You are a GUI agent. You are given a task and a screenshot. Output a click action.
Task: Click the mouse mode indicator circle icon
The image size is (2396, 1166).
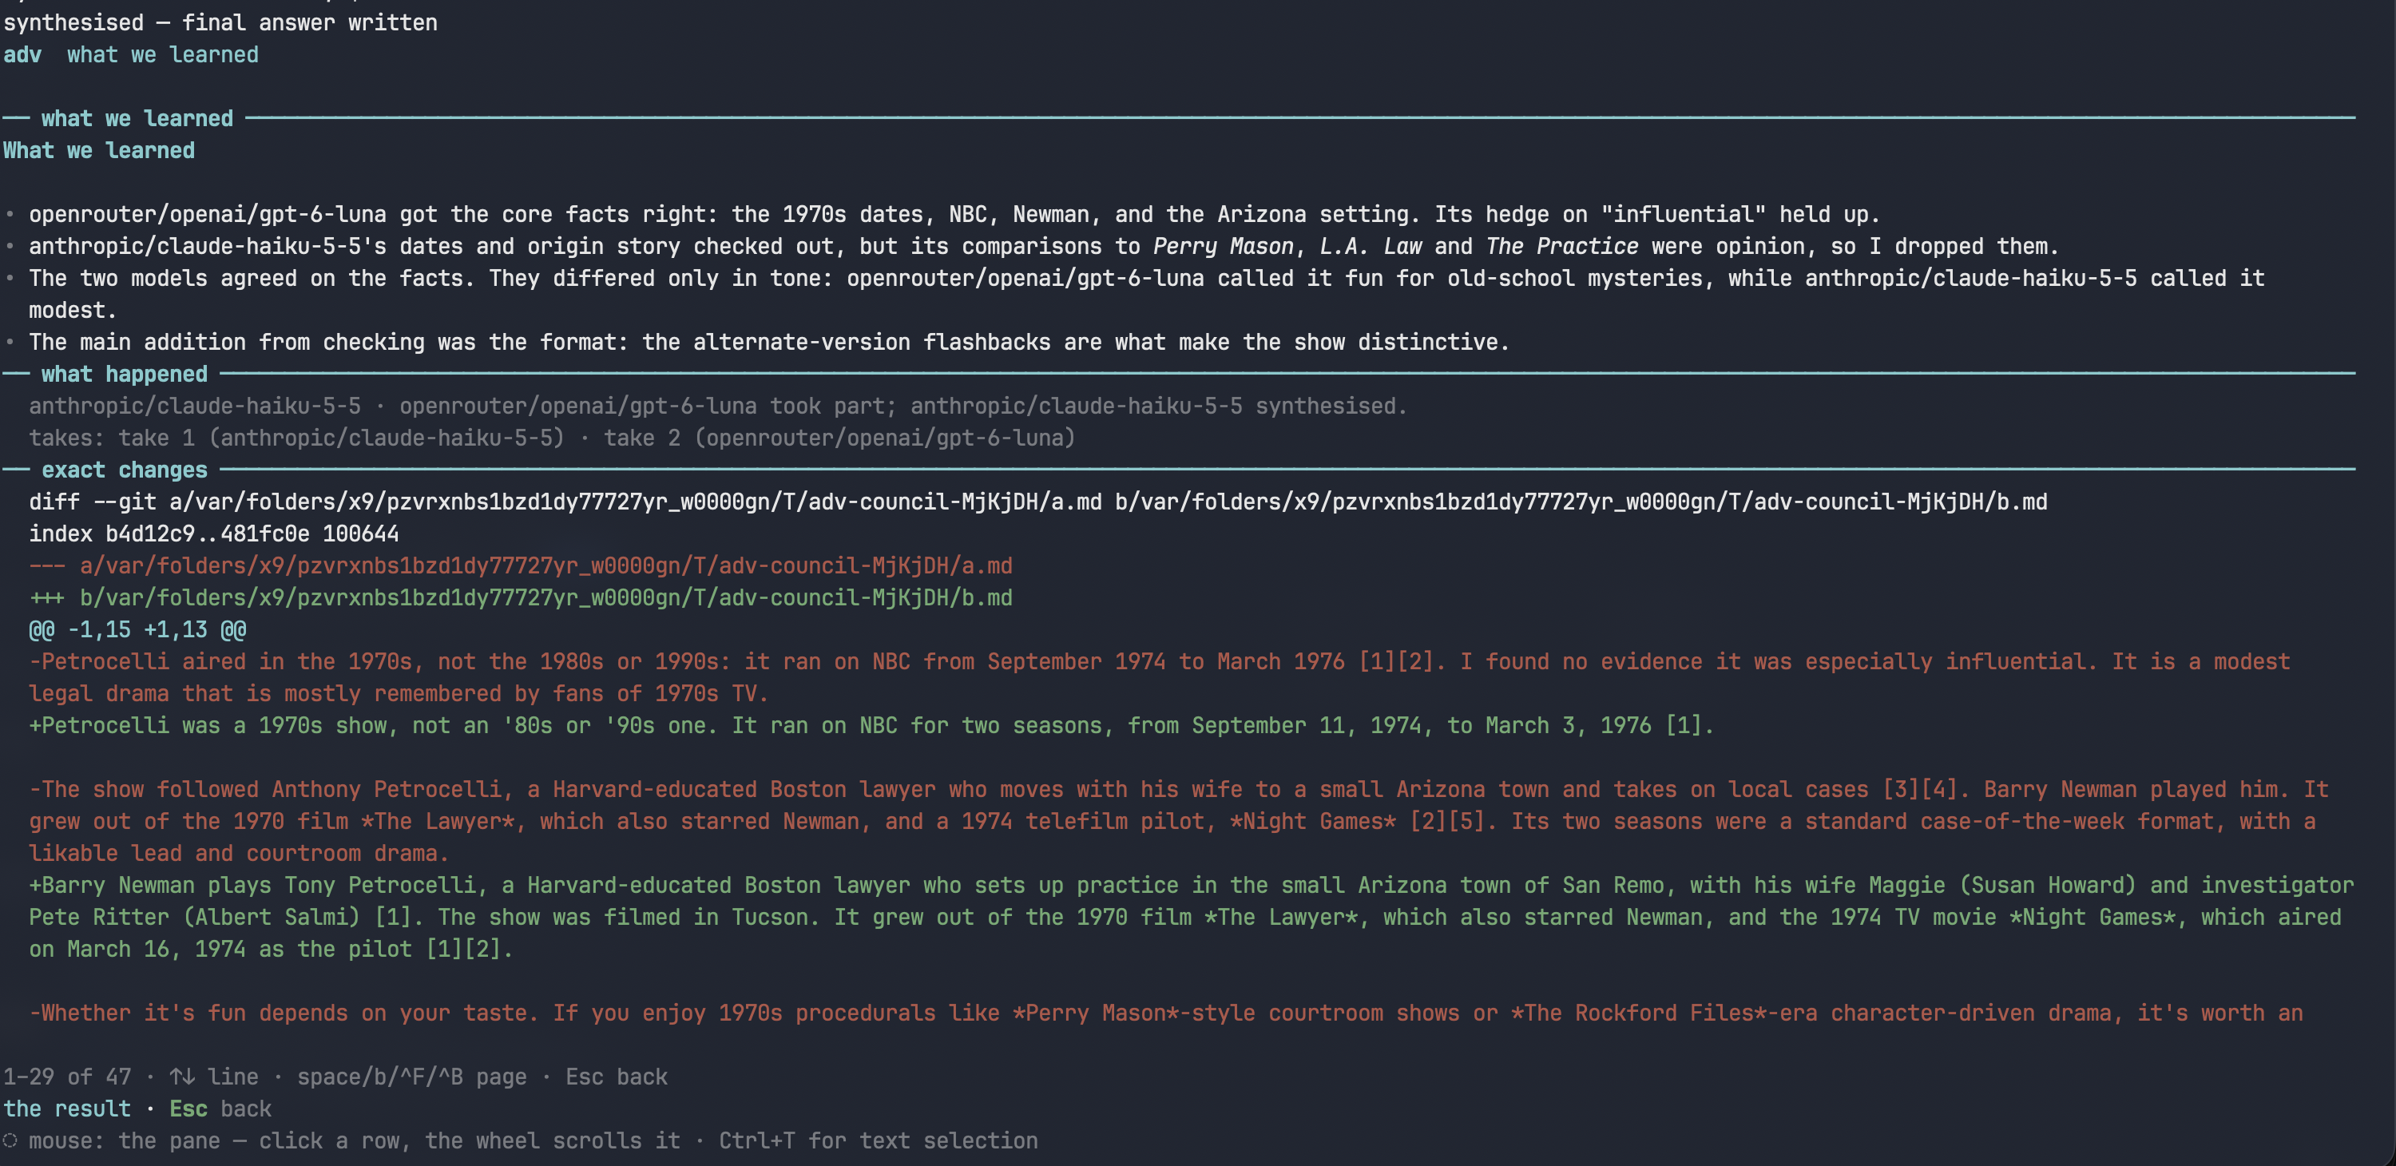10,1140
